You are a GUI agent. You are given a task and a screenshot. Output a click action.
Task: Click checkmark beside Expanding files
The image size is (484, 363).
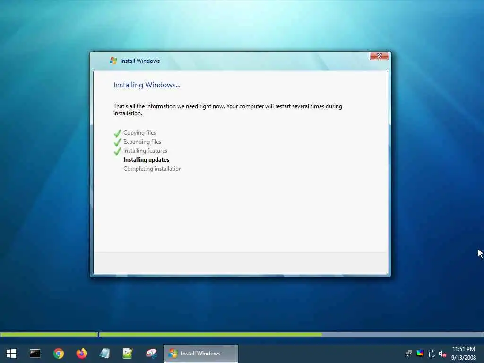click(117, 142)
